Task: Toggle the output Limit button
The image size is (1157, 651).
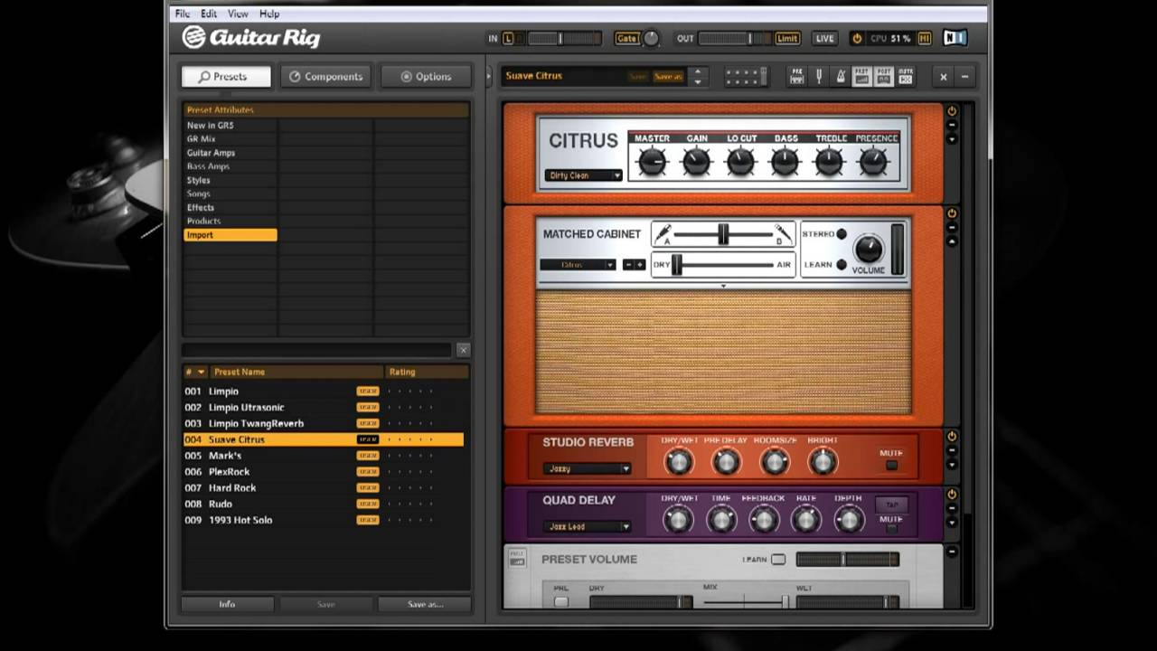Action: coord(787,39)
